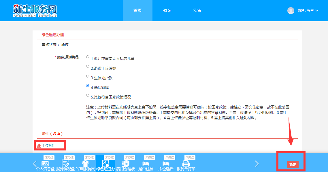Screen dimensions: 328x172
Task: Switch to the 咨询 tab
Action: [167, 11]
